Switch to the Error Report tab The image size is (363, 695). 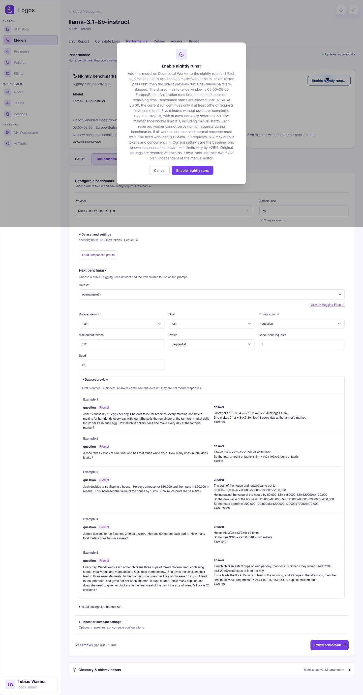[79, 41]
